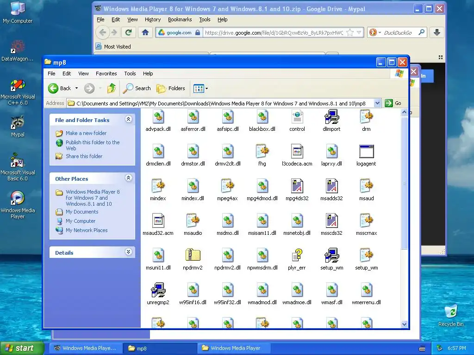Click the Back button in Explorer
The width and height of the screenshot is (474, 355).
(60, 88)
